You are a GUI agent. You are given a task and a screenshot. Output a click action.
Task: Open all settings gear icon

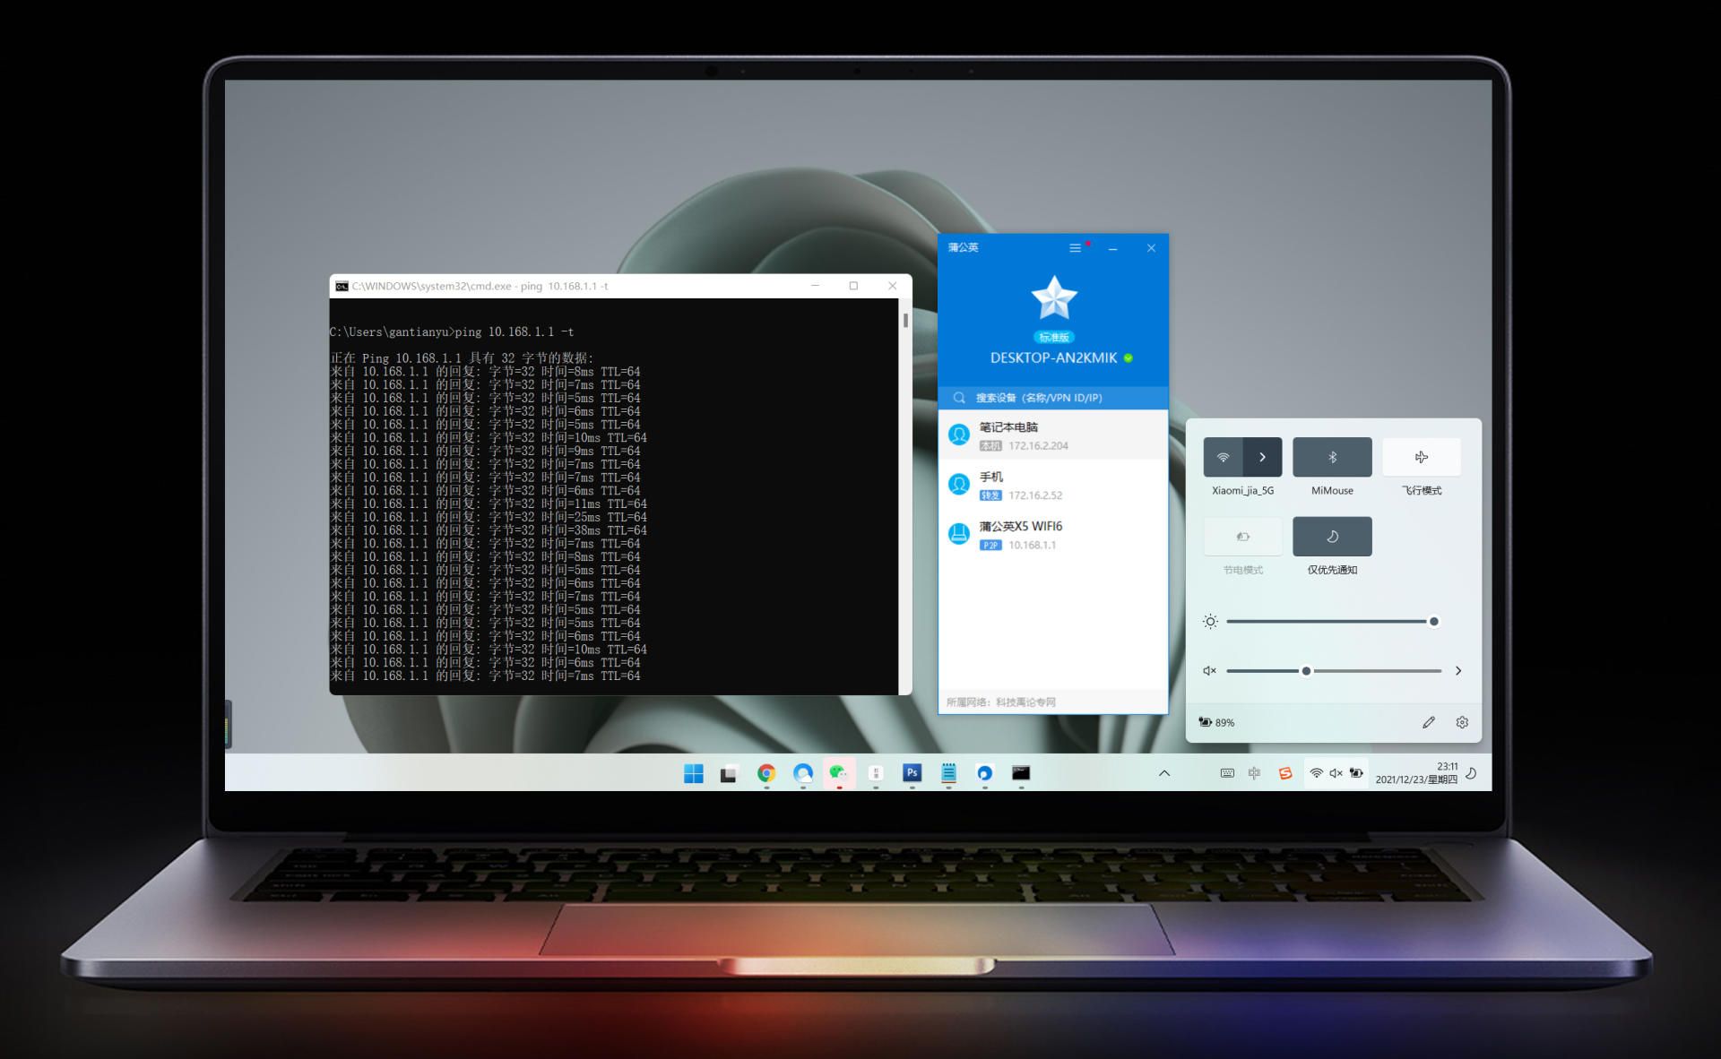click(x=1462, y=722)
